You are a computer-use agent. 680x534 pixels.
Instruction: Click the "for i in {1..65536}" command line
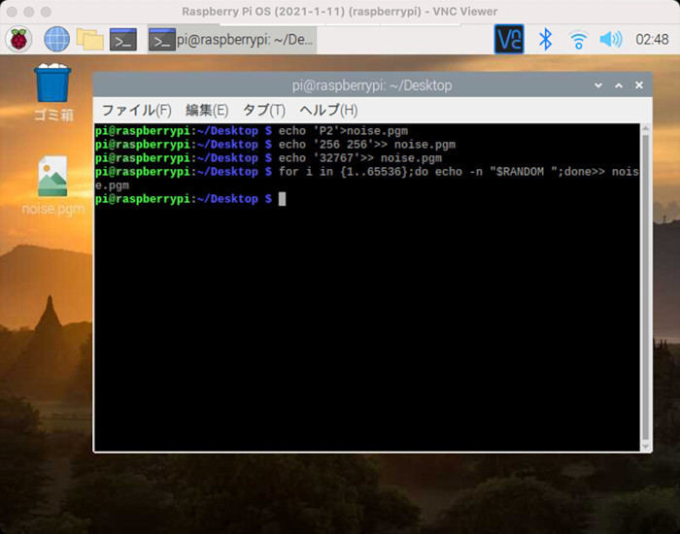367,179
